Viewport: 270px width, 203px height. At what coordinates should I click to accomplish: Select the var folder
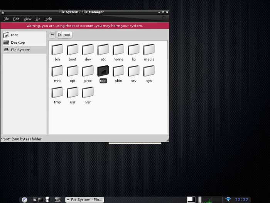coord(88,93)
